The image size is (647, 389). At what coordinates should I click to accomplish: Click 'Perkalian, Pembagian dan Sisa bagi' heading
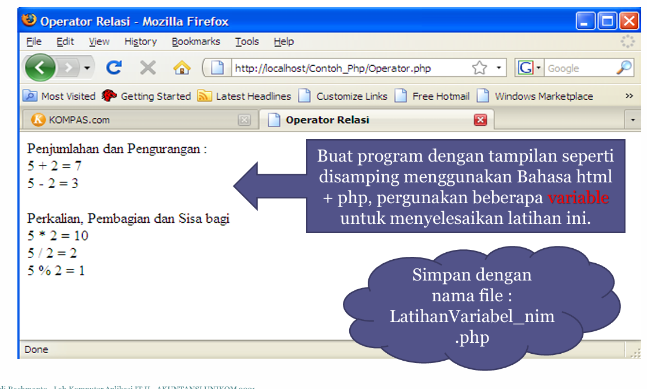point(128,218)
